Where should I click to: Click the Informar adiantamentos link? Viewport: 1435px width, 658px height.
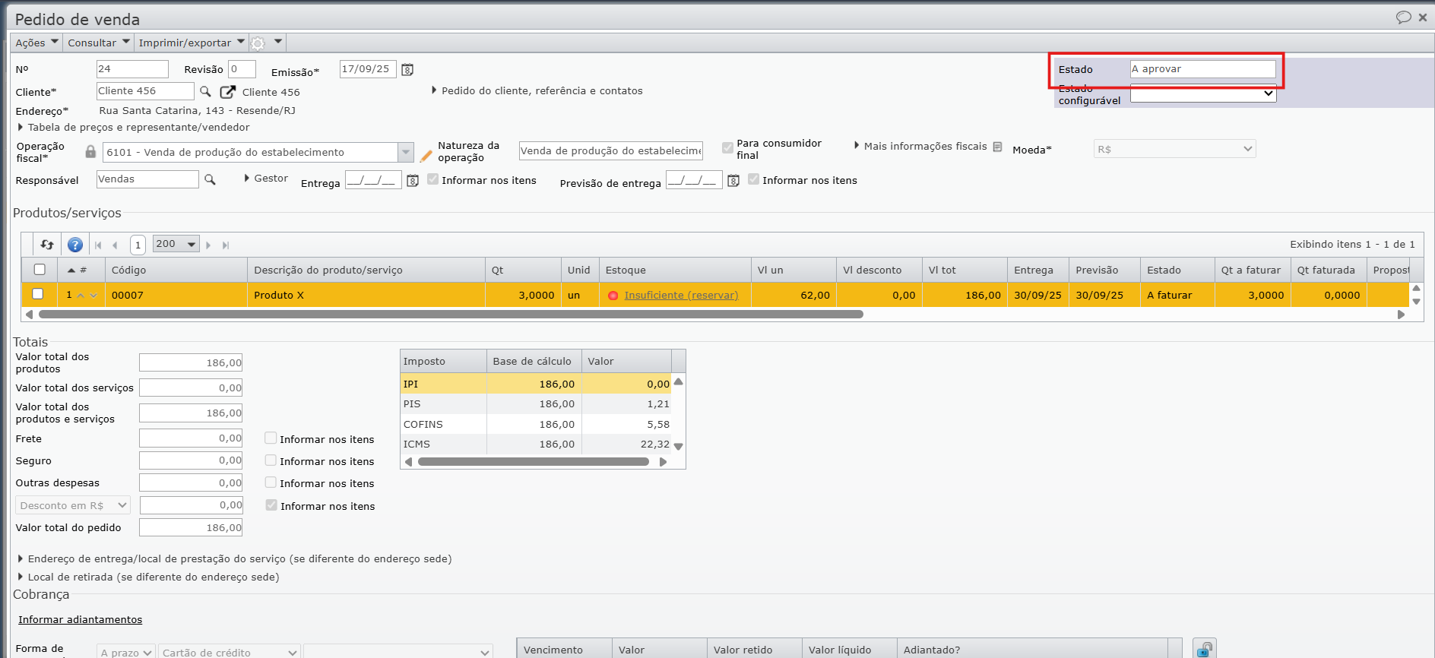coord(81,620)
